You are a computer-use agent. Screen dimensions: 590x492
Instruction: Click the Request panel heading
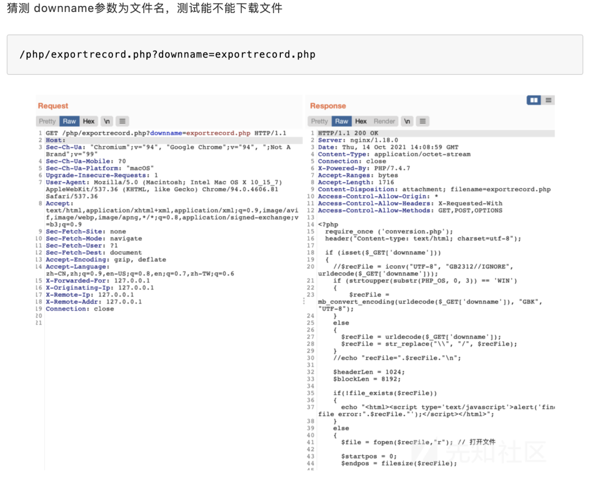[53, 106]
